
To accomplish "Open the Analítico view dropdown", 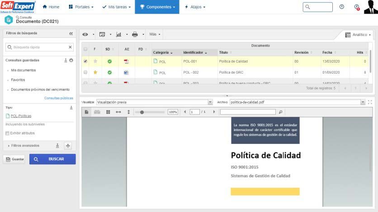I will [x=358, y=35].
